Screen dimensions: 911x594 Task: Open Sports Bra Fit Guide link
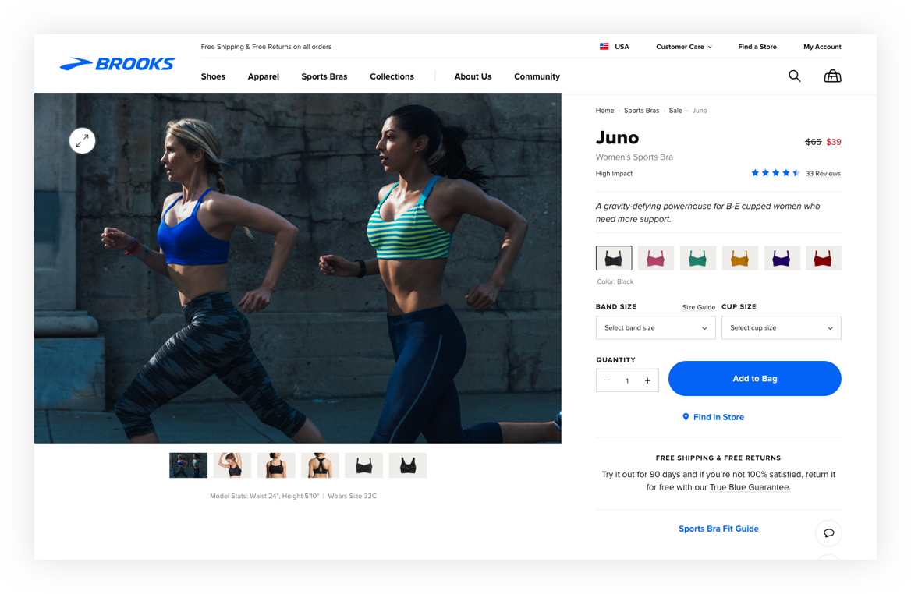(718, 529)
